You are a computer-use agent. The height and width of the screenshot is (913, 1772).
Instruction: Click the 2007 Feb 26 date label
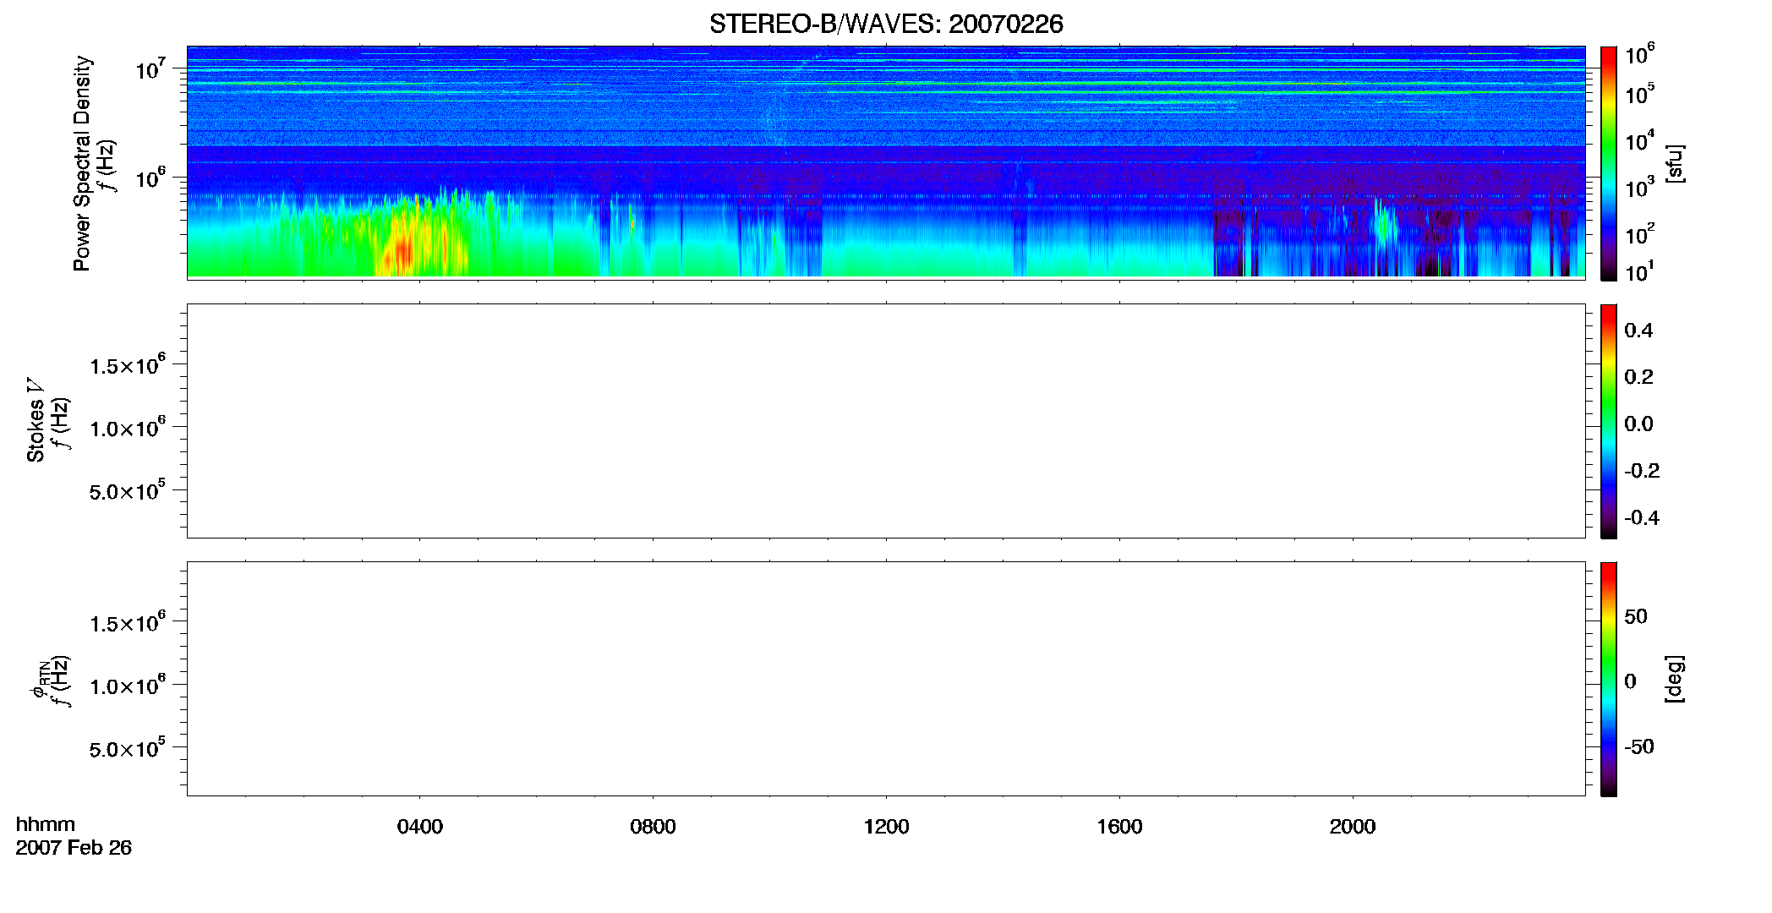(74, 848)
